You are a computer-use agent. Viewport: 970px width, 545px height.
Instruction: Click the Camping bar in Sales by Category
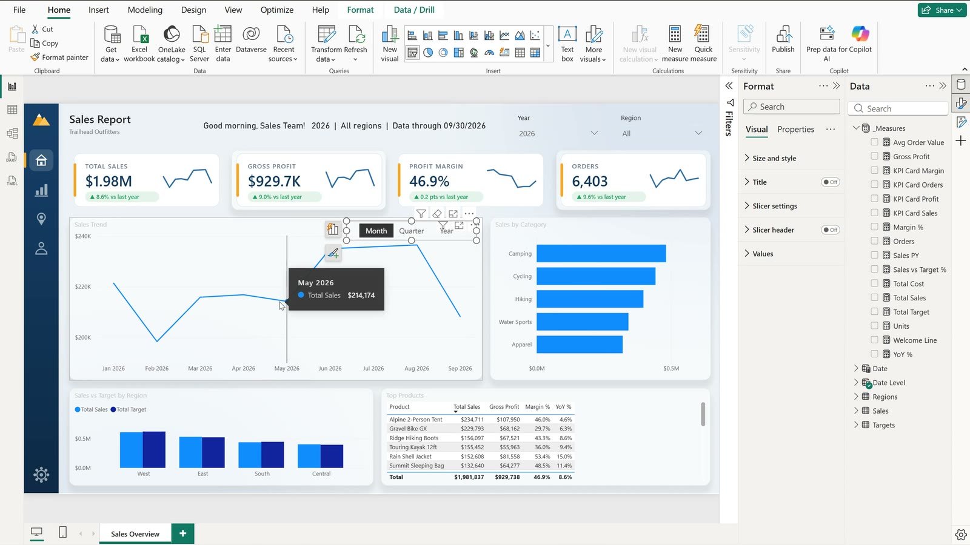coord(601,254)
